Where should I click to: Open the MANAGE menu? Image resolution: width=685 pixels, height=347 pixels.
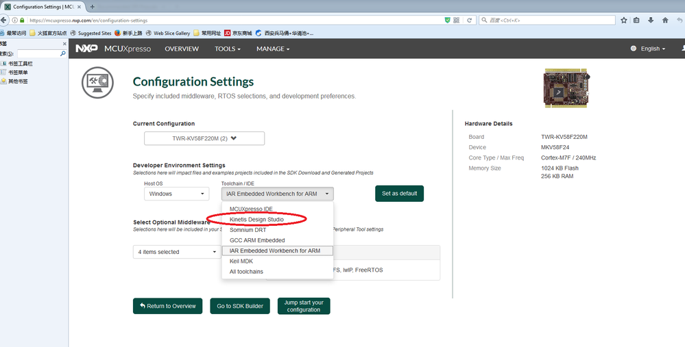coord(273,49)
